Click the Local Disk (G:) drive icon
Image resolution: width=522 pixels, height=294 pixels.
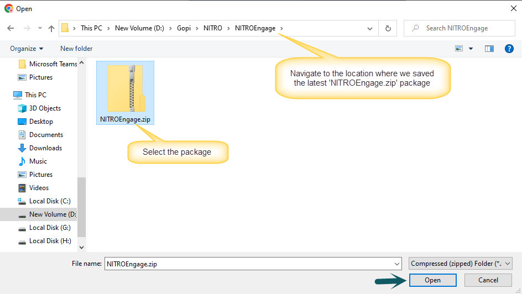point(22,229)
